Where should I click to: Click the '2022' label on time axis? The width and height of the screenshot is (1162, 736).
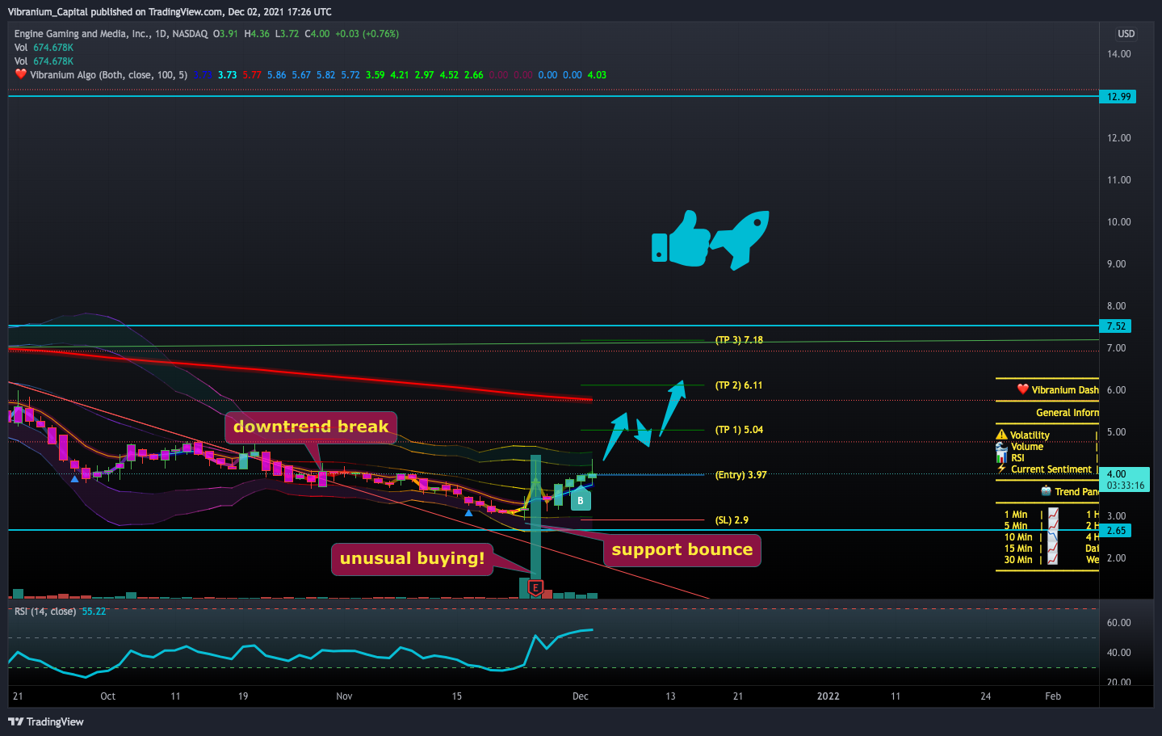pyautogui.click(x=828, y=696)
